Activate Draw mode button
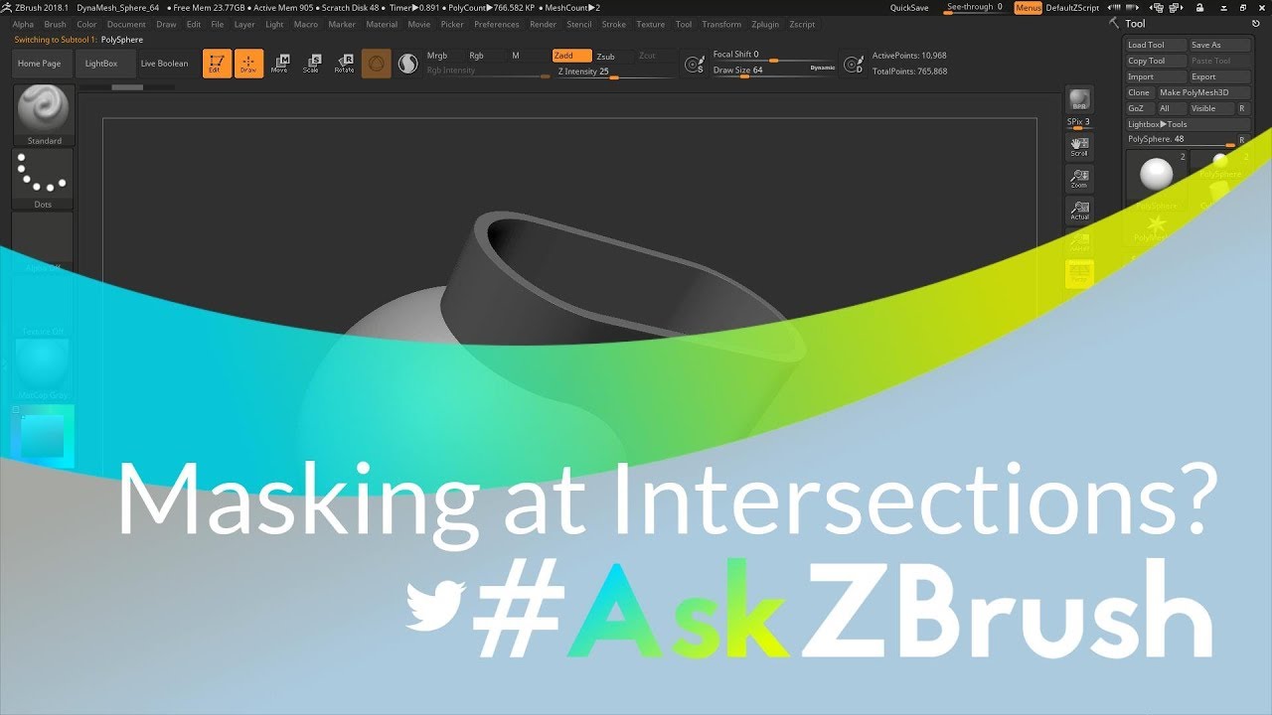1272x715 pixels. click(248, 64)
